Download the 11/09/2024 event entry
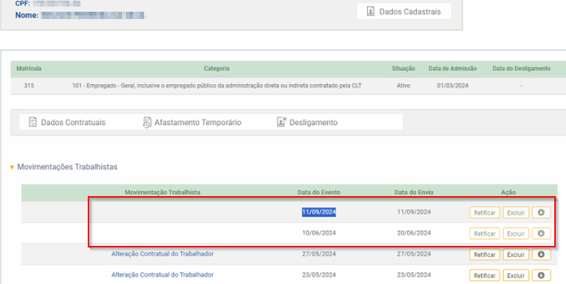566x284 pixels. [540, 212]
